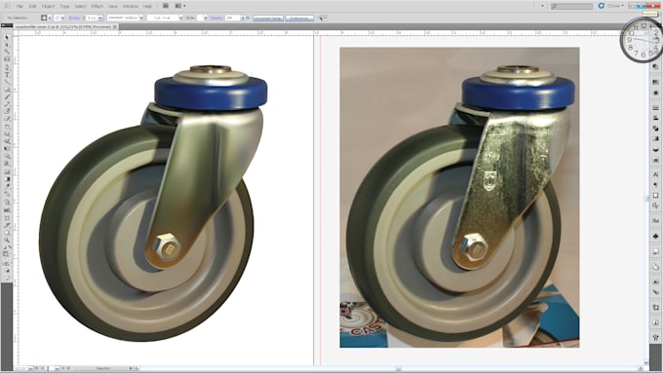Open the Window menu
This screenshot has width=663, height=373.
(131, 6)
